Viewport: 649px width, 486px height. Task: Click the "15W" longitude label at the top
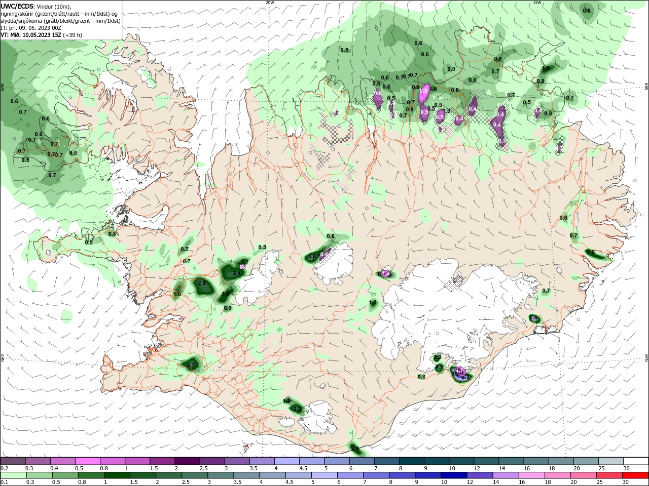click(x=537, y=2)
